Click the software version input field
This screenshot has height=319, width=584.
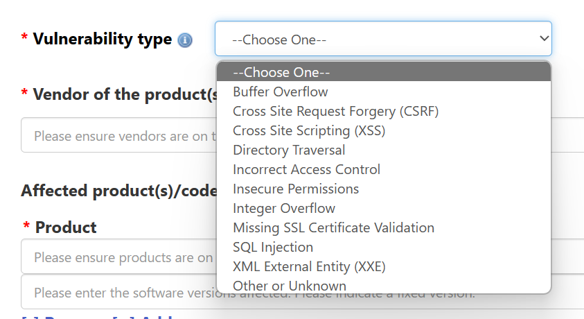tap(118, 292)
